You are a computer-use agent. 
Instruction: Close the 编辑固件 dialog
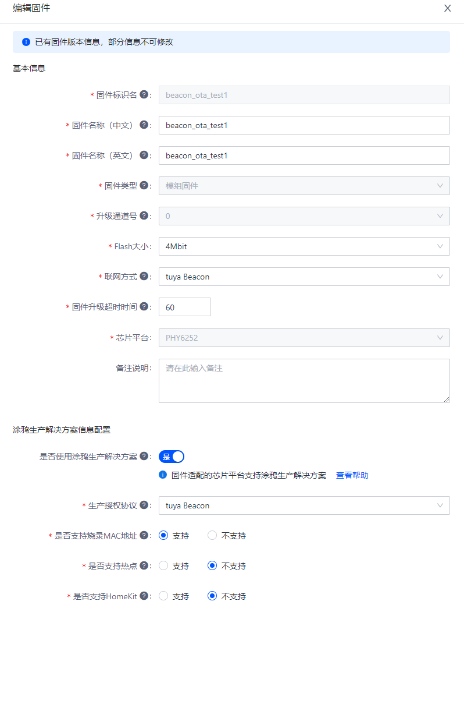448,8
